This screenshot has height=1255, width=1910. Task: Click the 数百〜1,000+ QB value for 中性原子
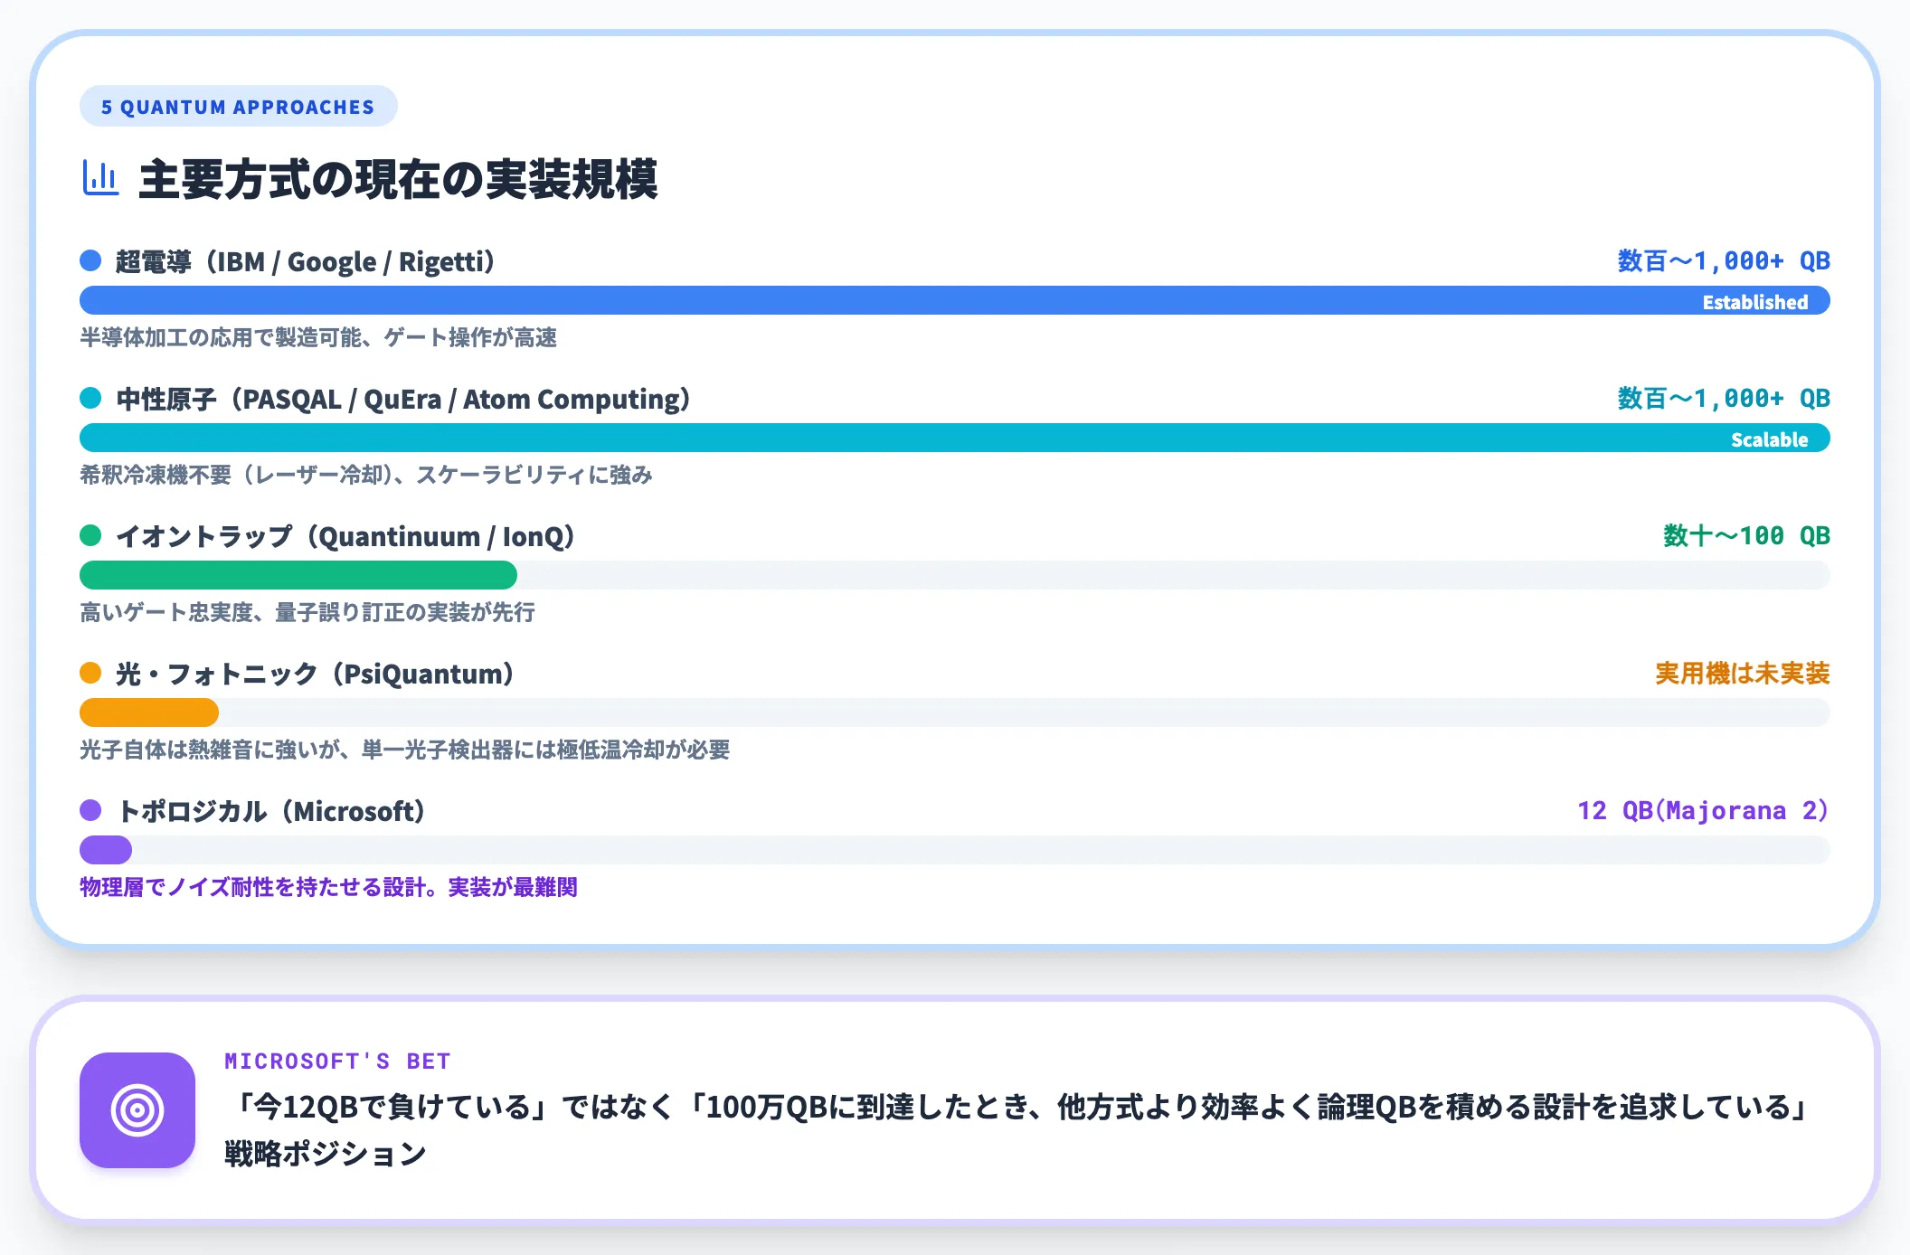click(1724, 399)
